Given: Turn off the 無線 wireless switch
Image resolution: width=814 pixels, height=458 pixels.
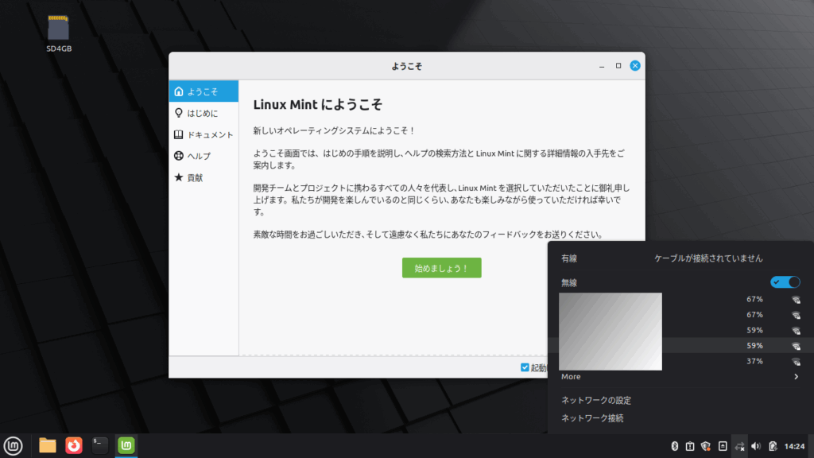Looking at the screenshot, I should pos(785,282).
